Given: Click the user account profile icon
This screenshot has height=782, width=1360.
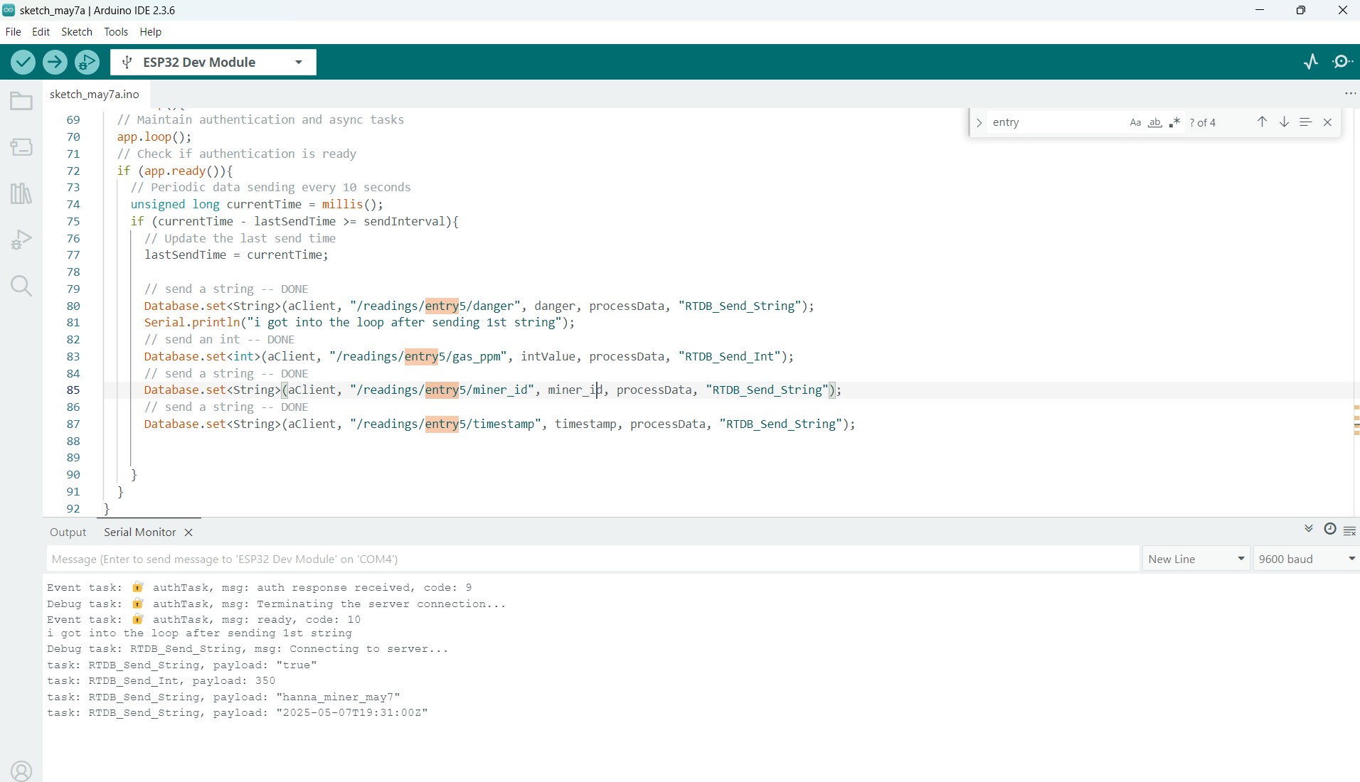Looking at the screenshot, I should pyautogui.click(x=21, y=771).
